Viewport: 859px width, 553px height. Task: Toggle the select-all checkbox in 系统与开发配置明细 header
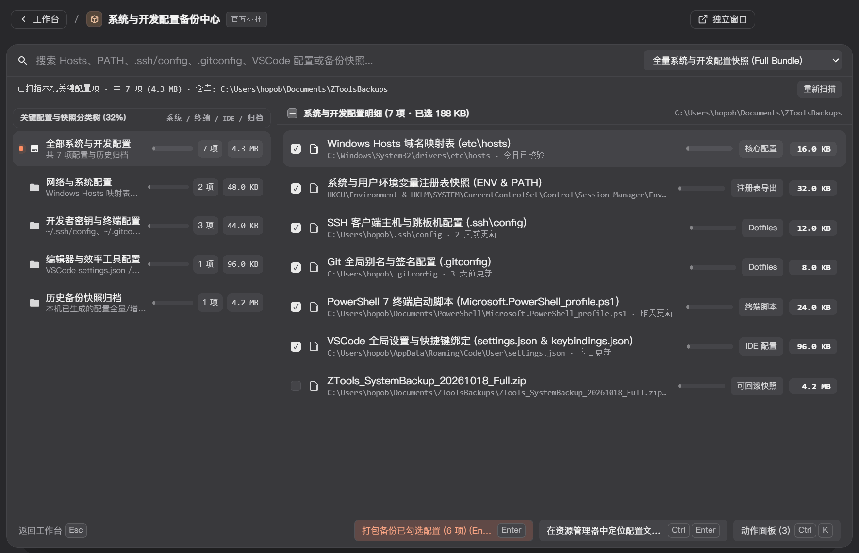point(292,114)
